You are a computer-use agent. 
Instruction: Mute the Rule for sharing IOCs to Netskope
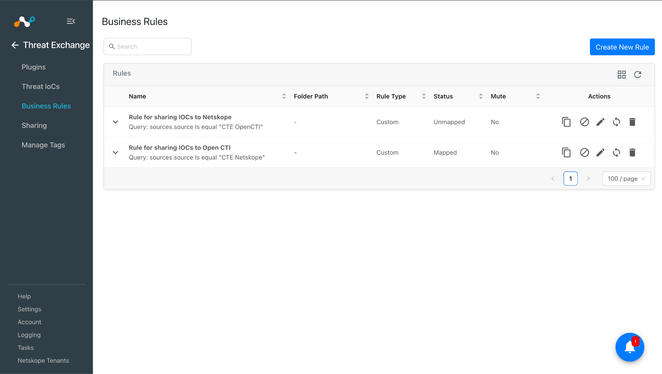coord(584,122)
